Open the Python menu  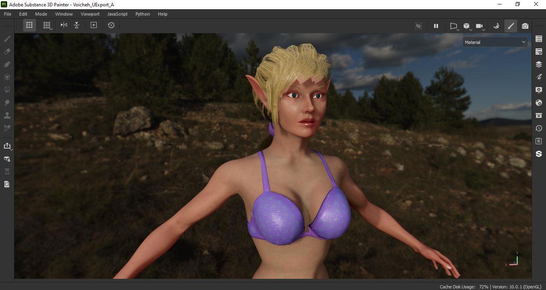pyautogui.click(x=142, y=14)
